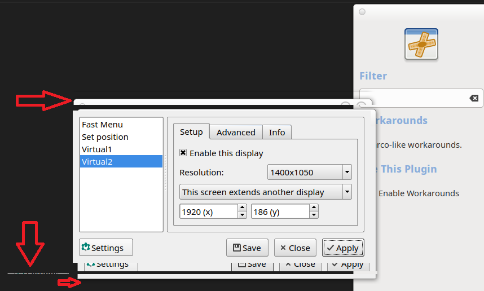Decrease the y position value
The image size is (484, 291).
[x=314, y=215]
